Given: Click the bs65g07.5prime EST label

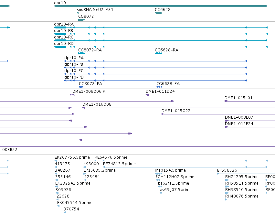Looking at the screenshot, I should pos(175,190).
